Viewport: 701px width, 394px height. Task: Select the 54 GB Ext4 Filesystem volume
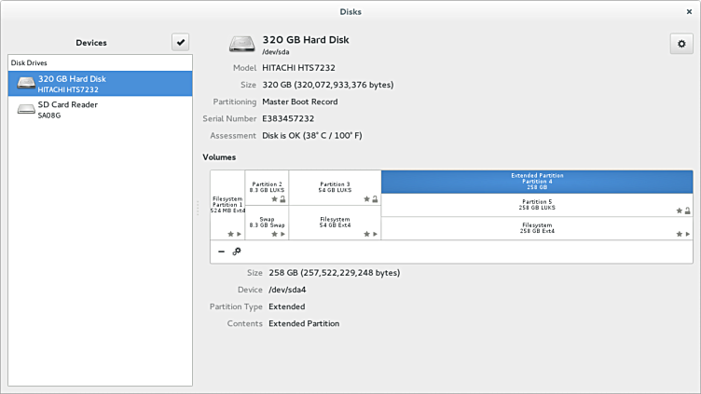(x=335, y=223)
